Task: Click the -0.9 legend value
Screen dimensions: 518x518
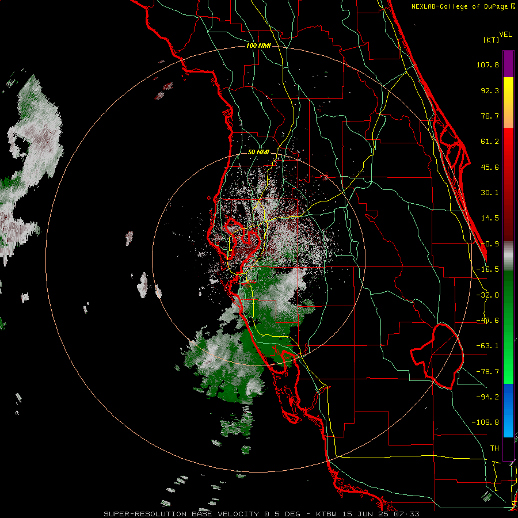Action: pyautogui.click(x=490, y=244)
